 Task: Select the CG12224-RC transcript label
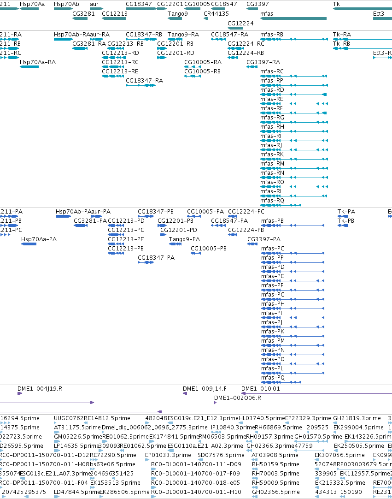point(246,44)
